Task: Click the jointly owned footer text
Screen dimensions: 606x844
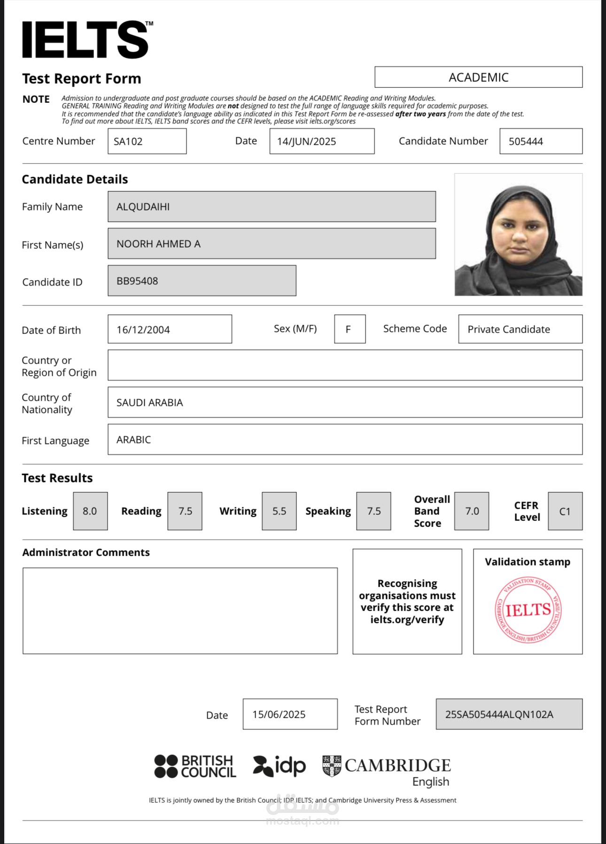Action: [303, 800]
